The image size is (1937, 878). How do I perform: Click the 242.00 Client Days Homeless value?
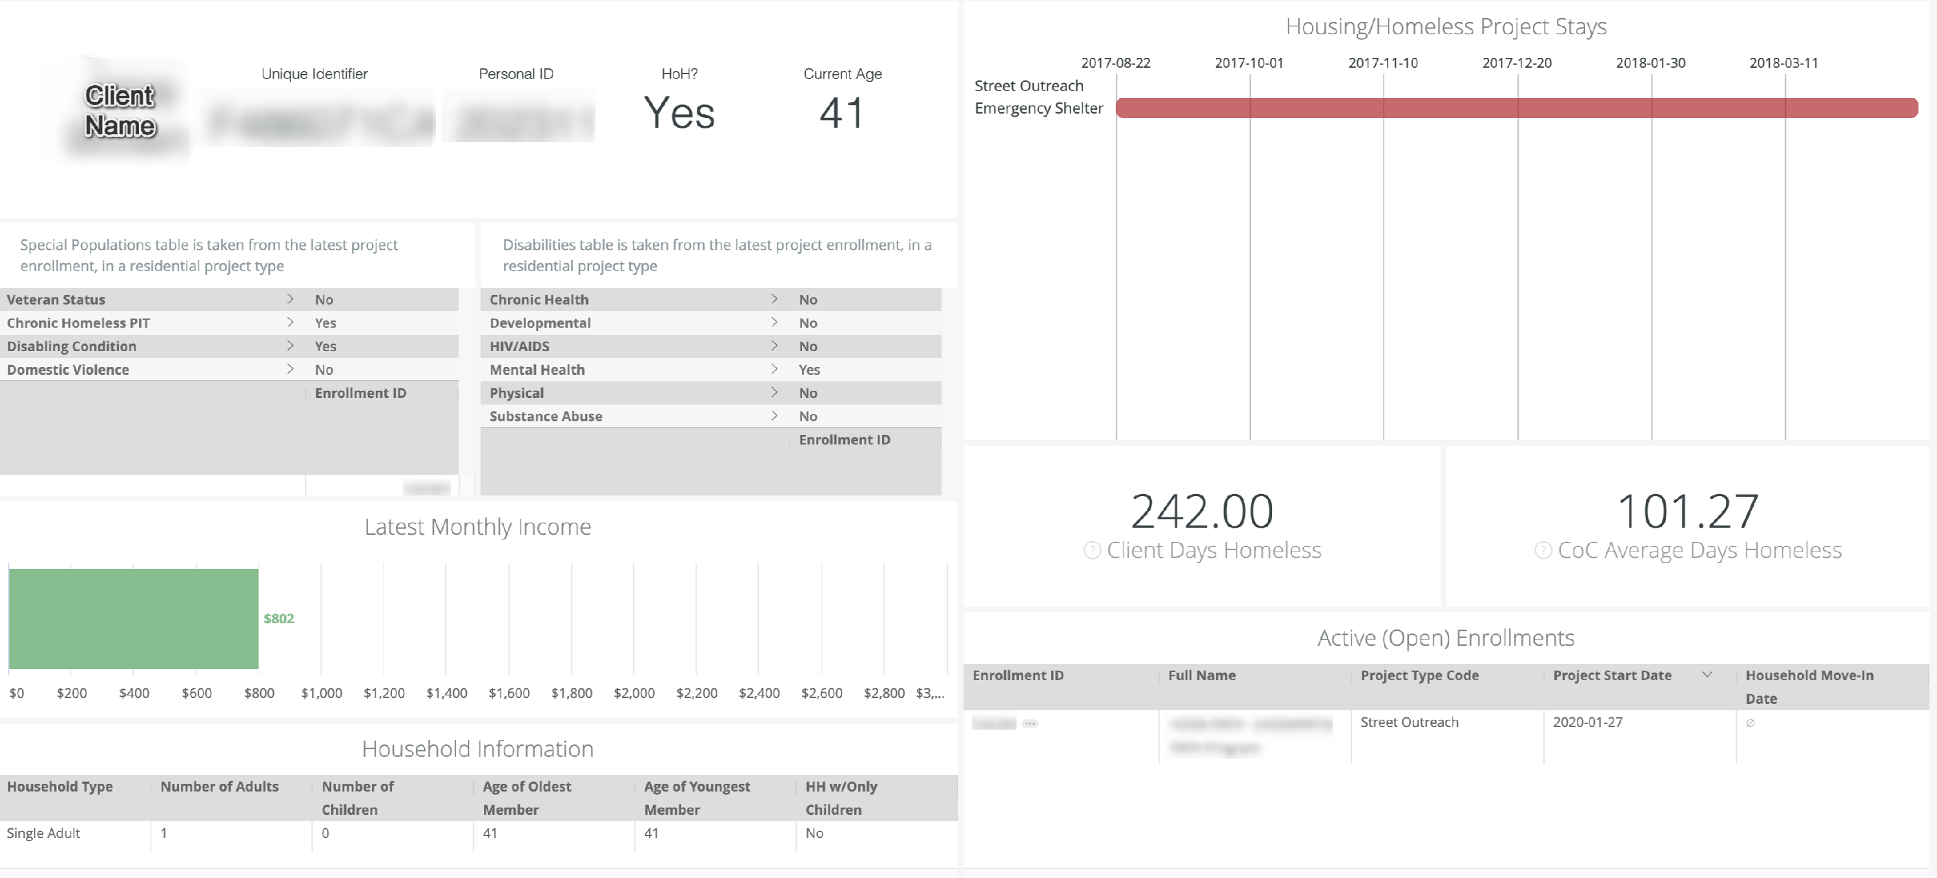coord(1202,512)
